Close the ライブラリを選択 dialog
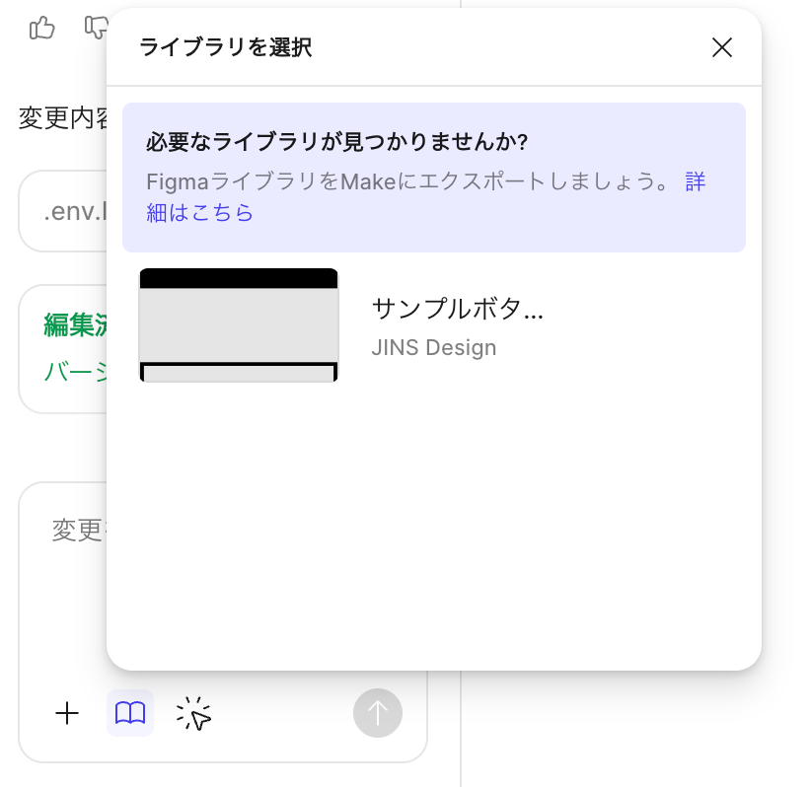This screenshot has height=787, width=811. point(721,47)
